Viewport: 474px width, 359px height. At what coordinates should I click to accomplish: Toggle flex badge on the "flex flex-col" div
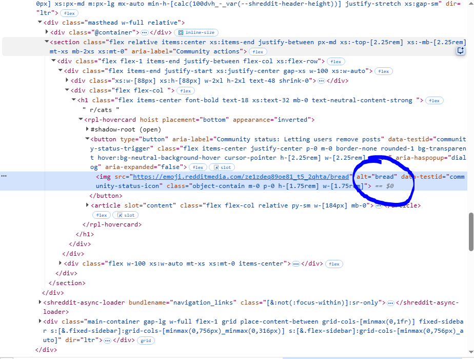186,91
